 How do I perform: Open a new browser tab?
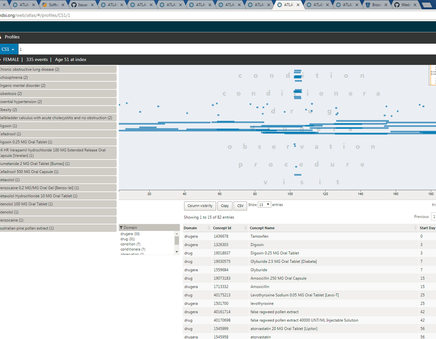click(x=427, y=5)
